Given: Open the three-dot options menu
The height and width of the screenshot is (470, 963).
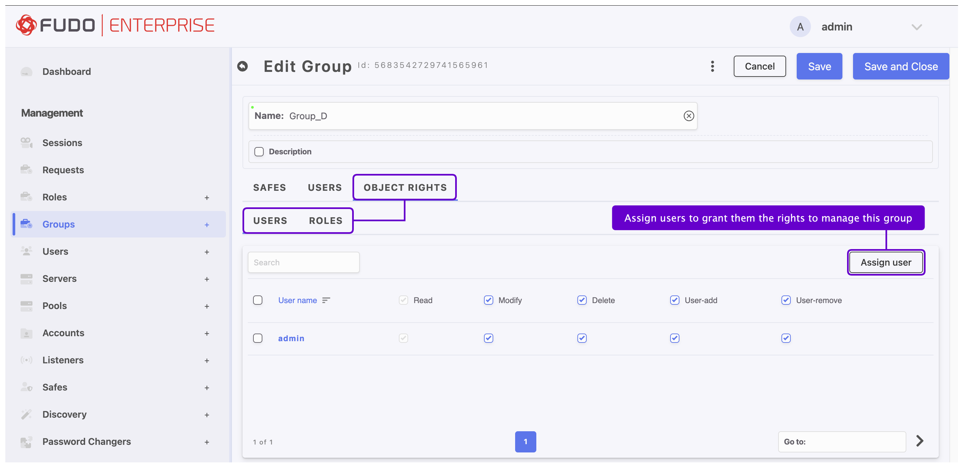Looking at the screenshot, I should pyautogui.click(x=712, y=66).
